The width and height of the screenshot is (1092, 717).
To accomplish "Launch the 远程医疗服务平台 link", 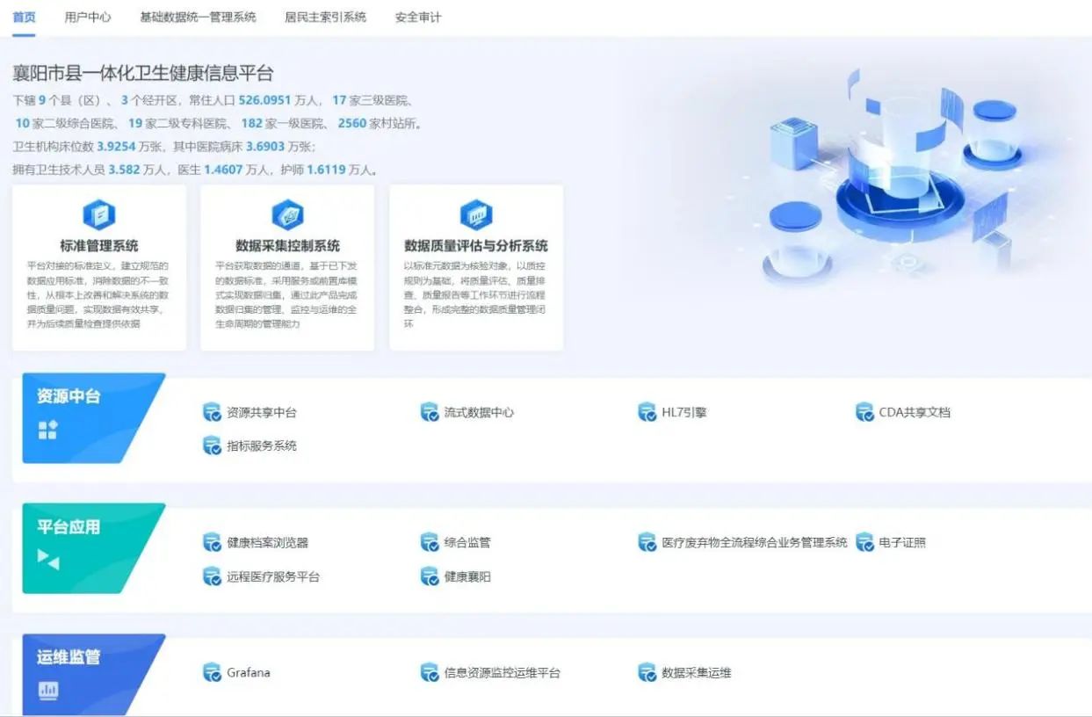I will pos(272,577).
